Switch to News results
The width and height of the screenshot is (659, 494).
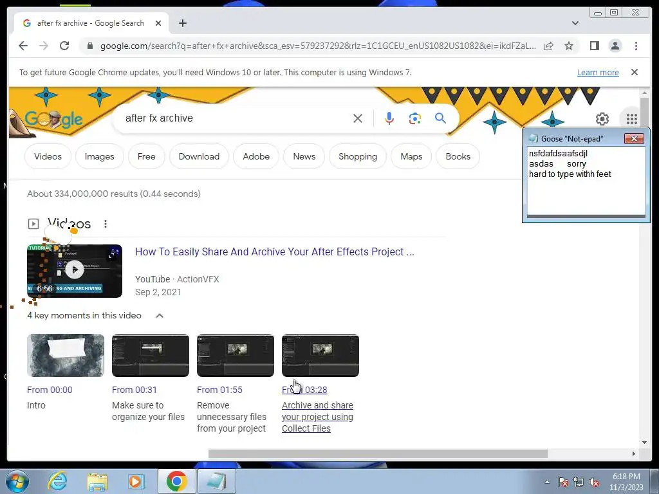tap(304, 157)
